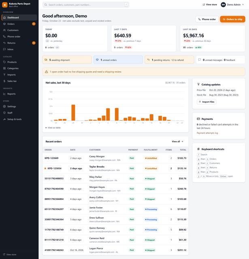Click the Last 7 days $640.59 card
This screenshot has height=259, width=249.
click(x=144, y=38)
